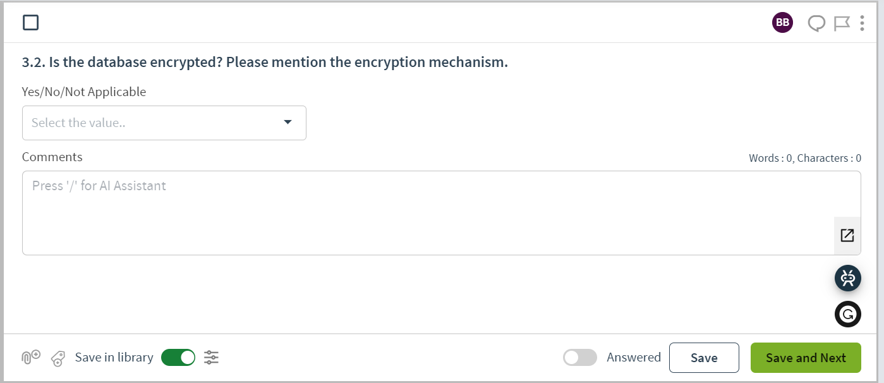The width and height of the screenshot is (884, 383).
Task: Click the Grammarly G icon
Action: tap(848, 314)
